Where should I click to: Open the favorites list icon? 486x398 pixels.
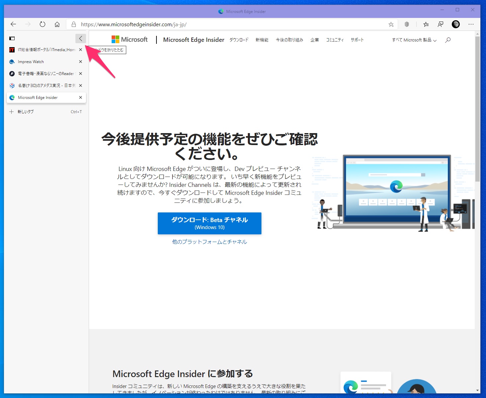click(426, 24)
